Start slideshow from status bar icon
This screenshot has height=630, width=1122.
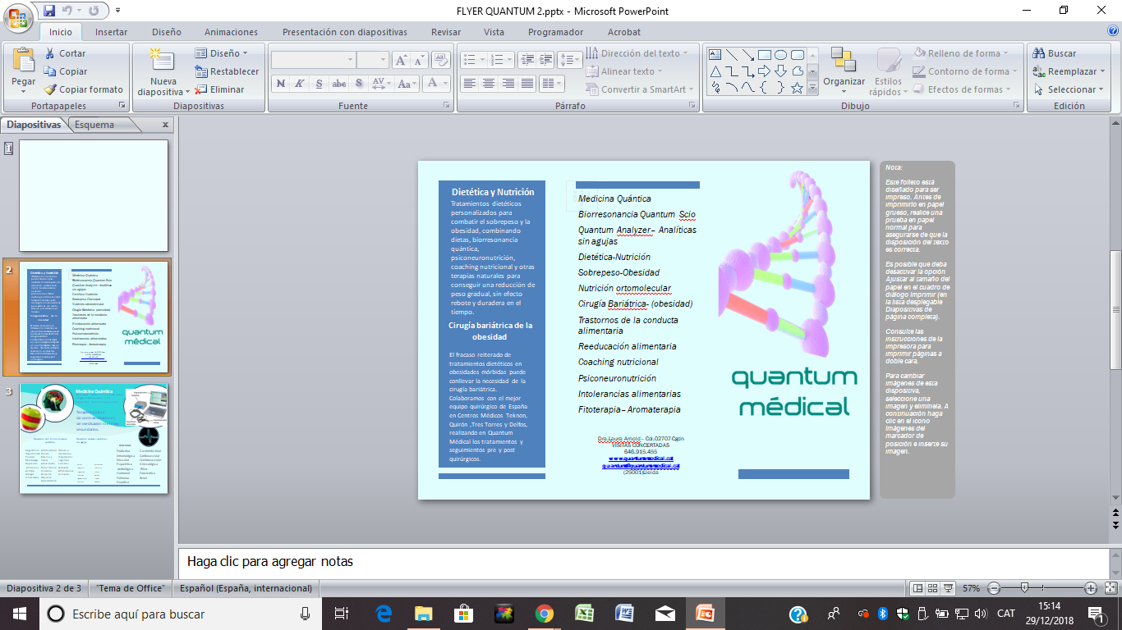click(x=950, y=588)
